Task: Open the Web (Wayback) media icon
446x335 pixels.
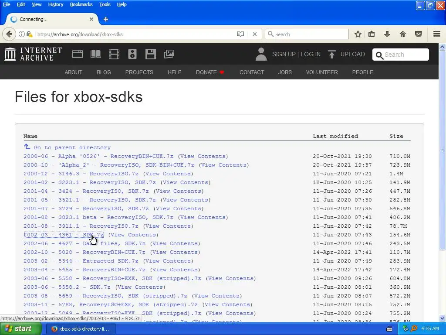Action: tap(78, 54)
